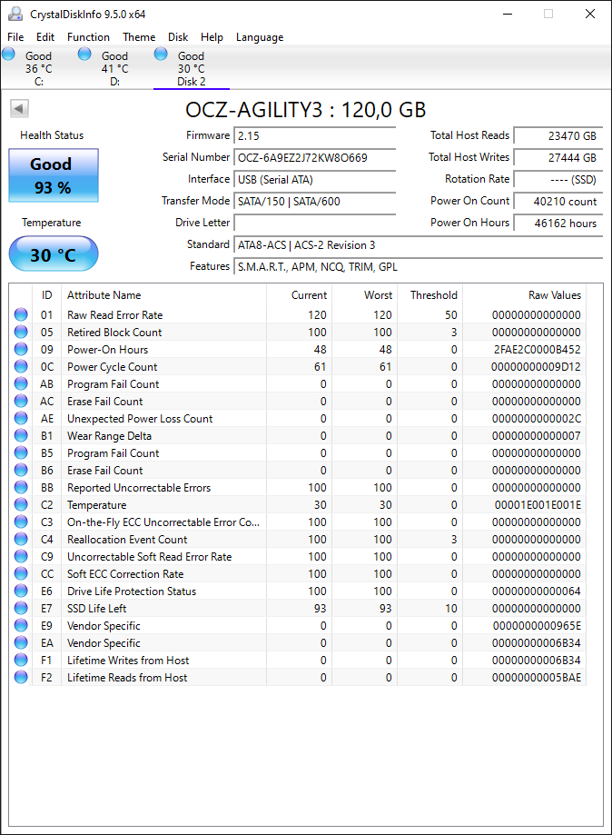The width and height of the screenshot is (612, 835).
Task: Click the OCZ-AGILITY3 : 120,0 GB title
Action: click(305, 110)
